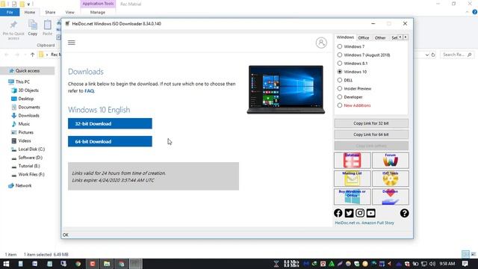Open the Mailing List tile icon
The image size is (478, 269).
click(352, 179)
